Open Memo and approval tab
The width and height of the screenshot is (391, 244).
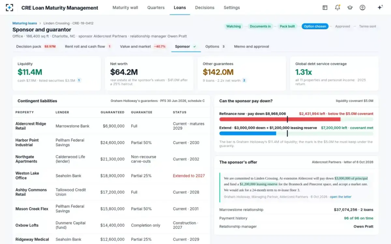[x=252, y=47]
